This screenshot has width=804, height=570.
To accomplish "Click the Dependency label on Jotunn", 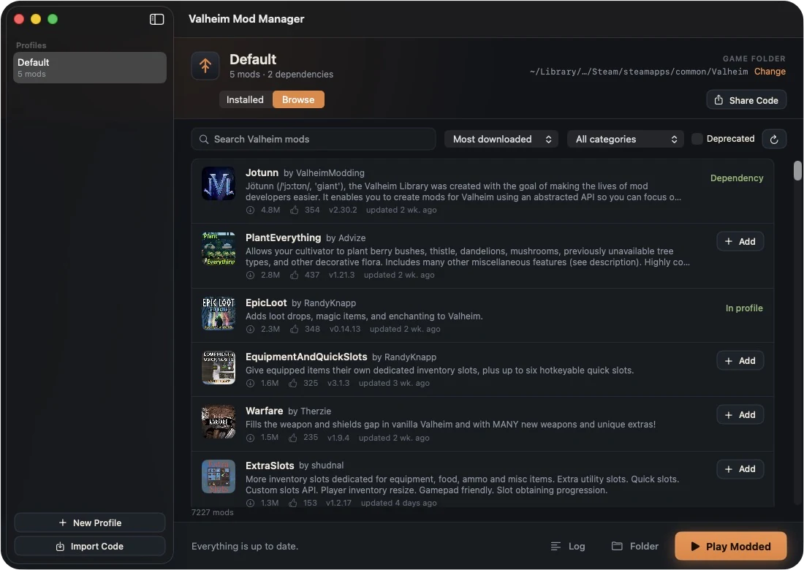I will coord(736,178).
